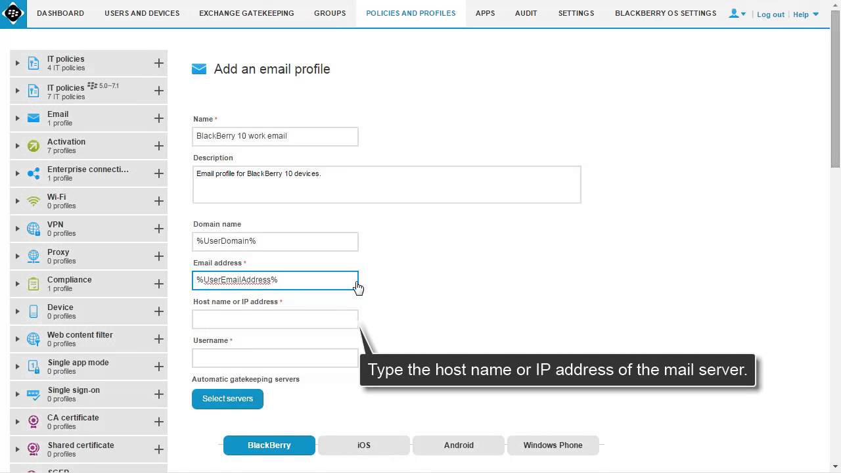Click the Log out link
This screenshot has height=473, width=841.
pyautogui.click(x=770, y=14)
